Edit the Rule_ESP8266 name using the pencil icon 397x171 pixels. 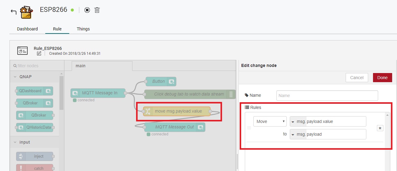coord(39,54)
